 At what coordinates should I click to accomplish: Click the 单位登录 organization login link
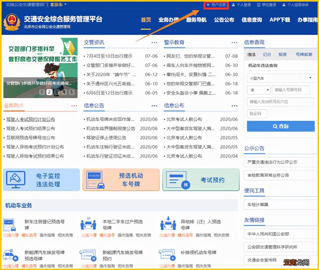[267, 5]
